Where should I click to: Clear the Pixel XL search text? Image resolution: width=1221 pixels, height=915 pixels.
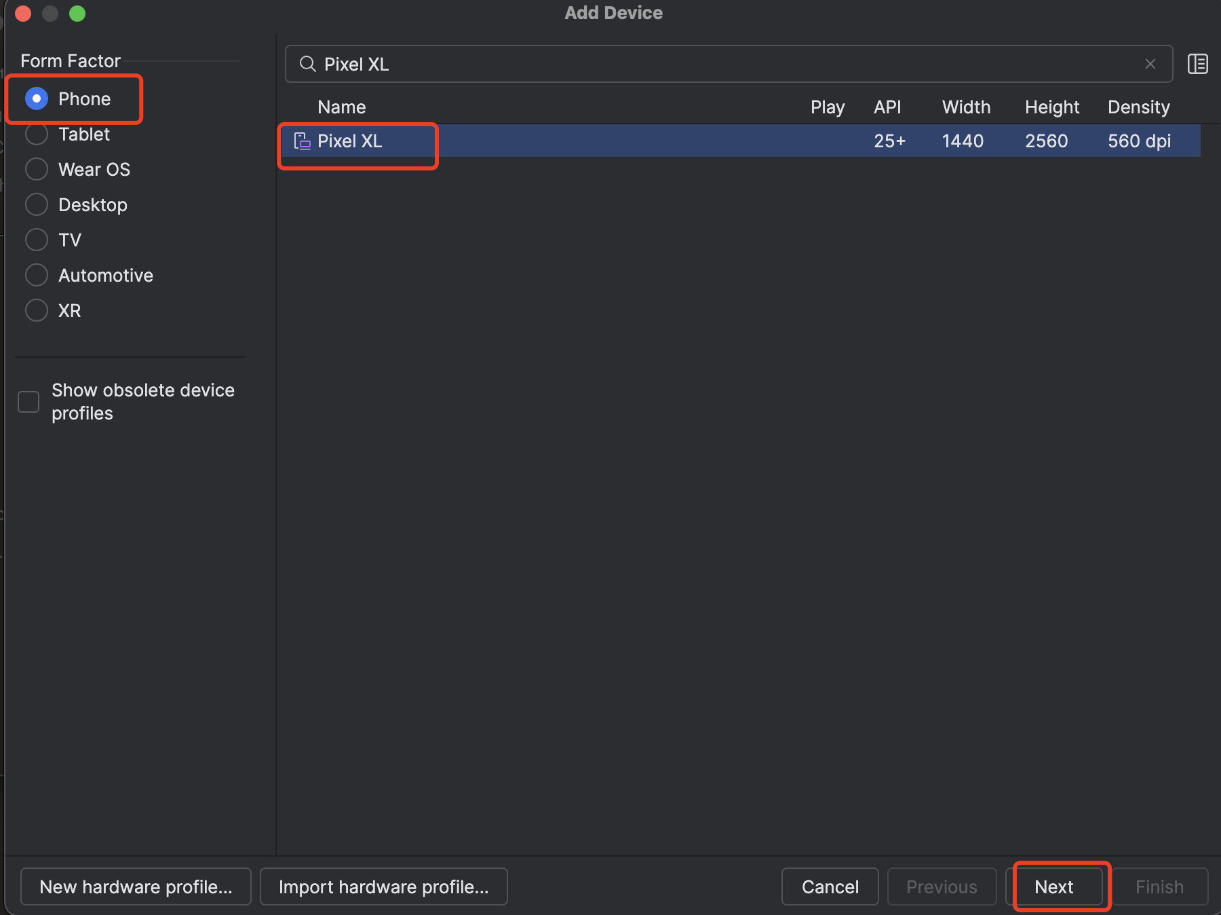(1150, 64)
